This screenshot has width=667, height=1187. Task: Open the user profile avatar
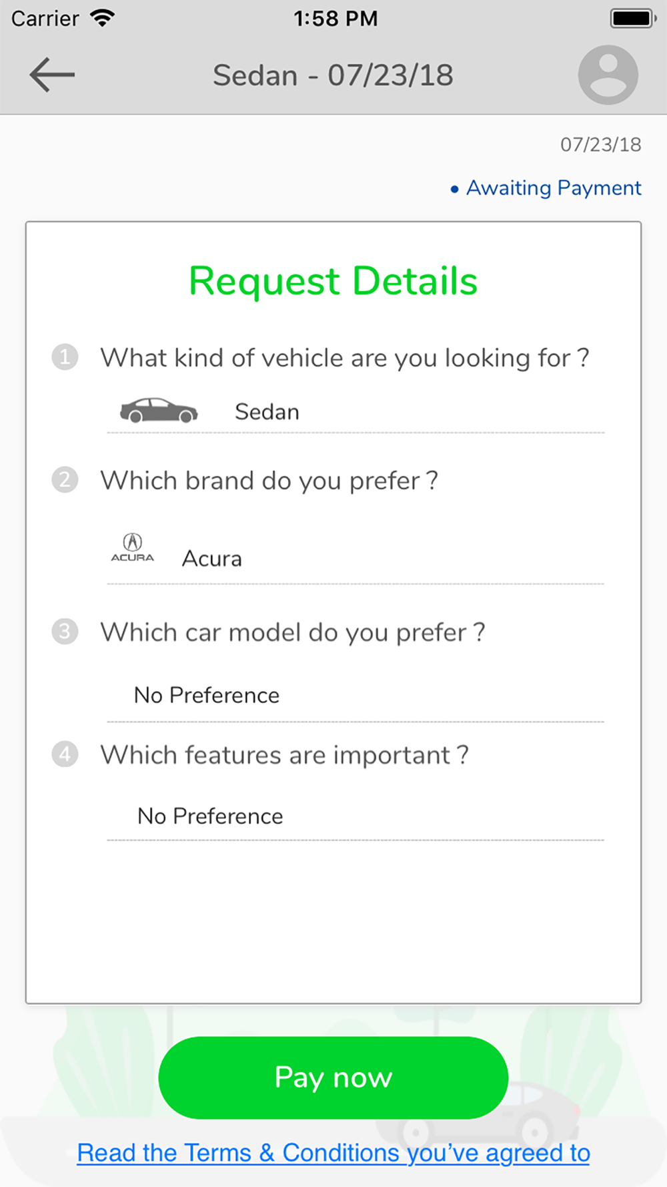click(x=608, y=75)
